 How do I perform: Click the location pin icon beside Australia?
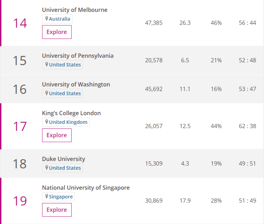click(x=47, y=19)
